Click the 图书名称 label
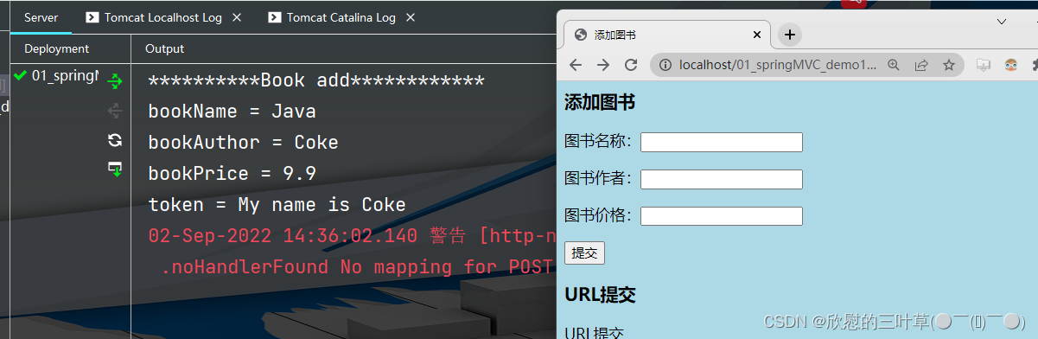Image resolution: width=1038 pixels, height=339 pixels. (599, 141)
